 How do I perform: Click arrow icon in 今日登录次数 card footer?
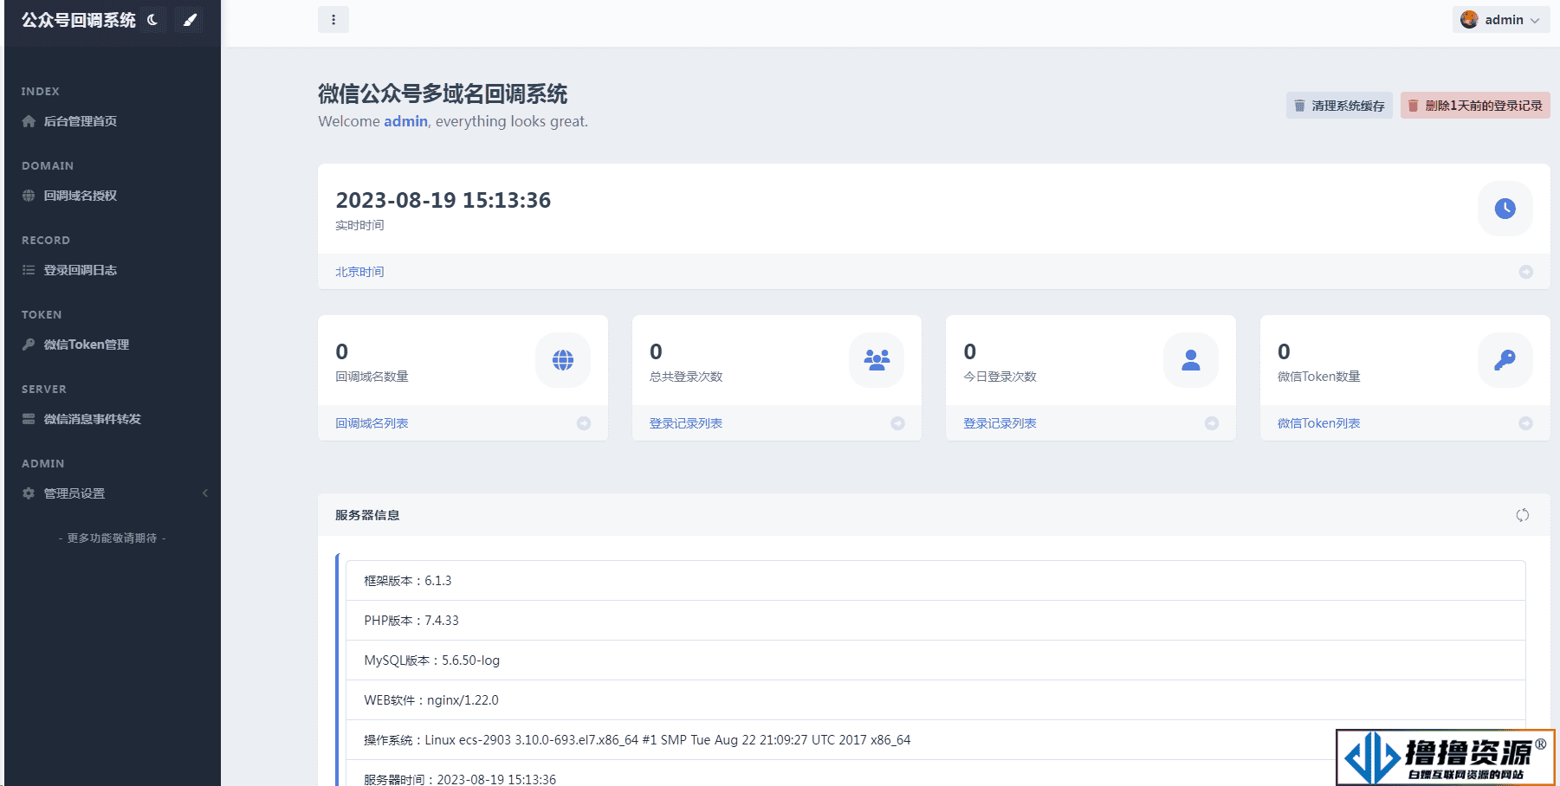(x=1212, y=423)
